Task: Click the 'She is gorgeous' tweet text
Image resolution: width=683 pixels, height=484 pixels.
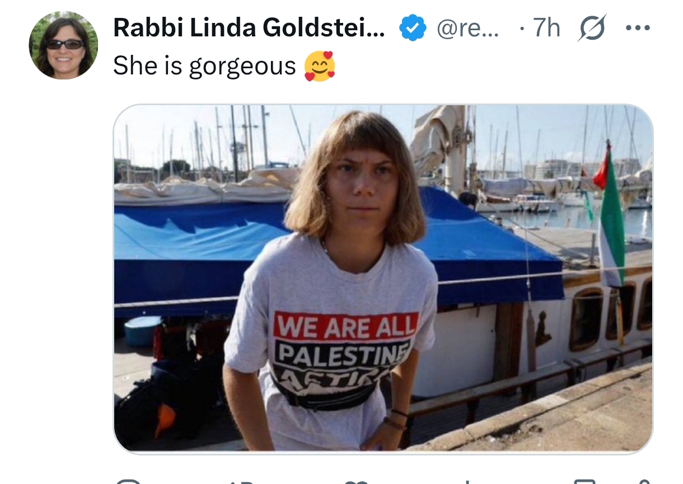Action: (204, 67)
